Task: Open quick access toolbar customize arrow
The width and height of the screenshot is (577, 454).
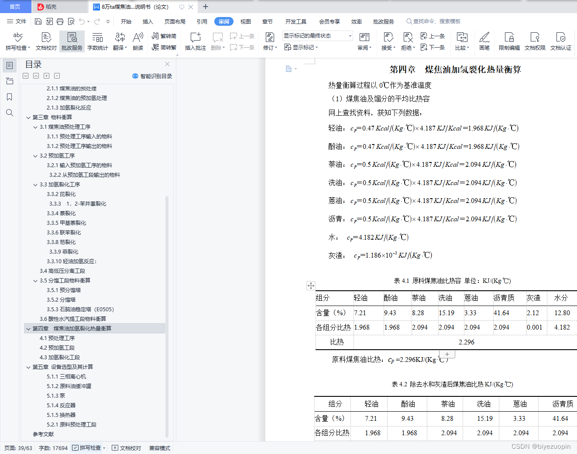Action: click(x=108, y=21)
